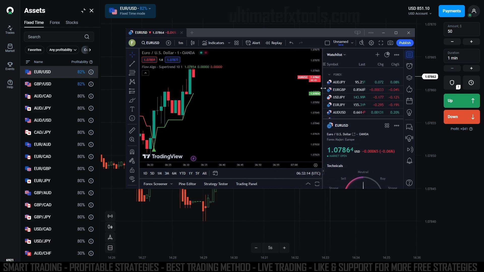
Task: Open the TradingView help question mark
Action: 409,183
